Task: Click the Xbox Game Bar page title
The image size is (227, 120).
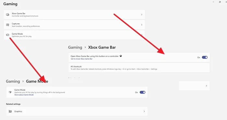Action: point(102,47)
